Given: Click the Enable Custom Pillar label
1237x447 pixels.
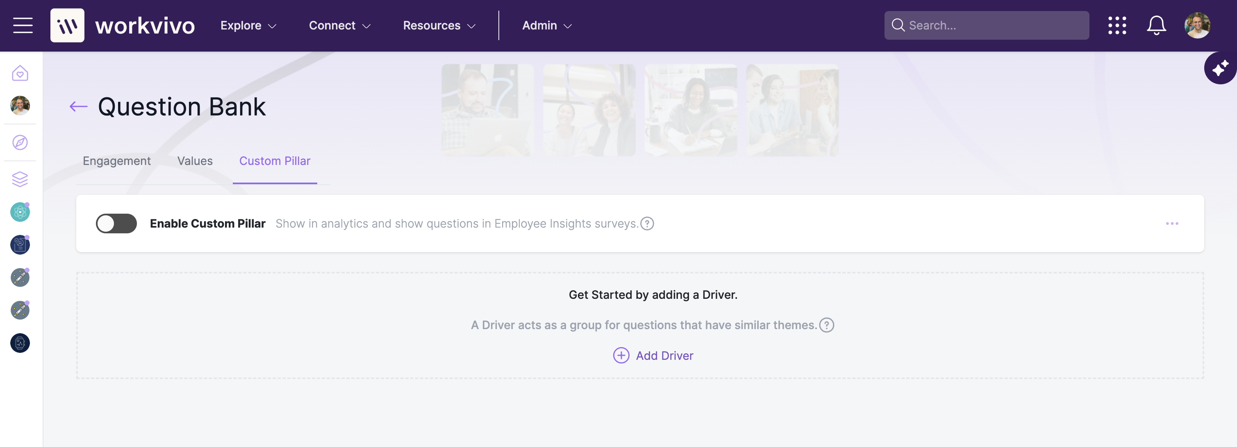Looking at the screenshot, I should pyautogui.click(x=207, y=224).
